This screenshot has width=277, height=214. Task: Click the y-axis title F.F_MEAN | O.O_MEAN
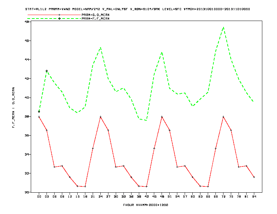coord(13,107)
